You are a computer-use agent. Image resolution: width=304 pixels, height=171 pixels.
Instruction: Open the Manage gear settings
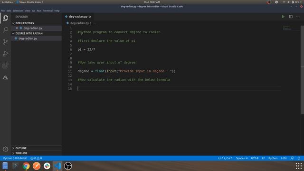(x=5, y=149)
